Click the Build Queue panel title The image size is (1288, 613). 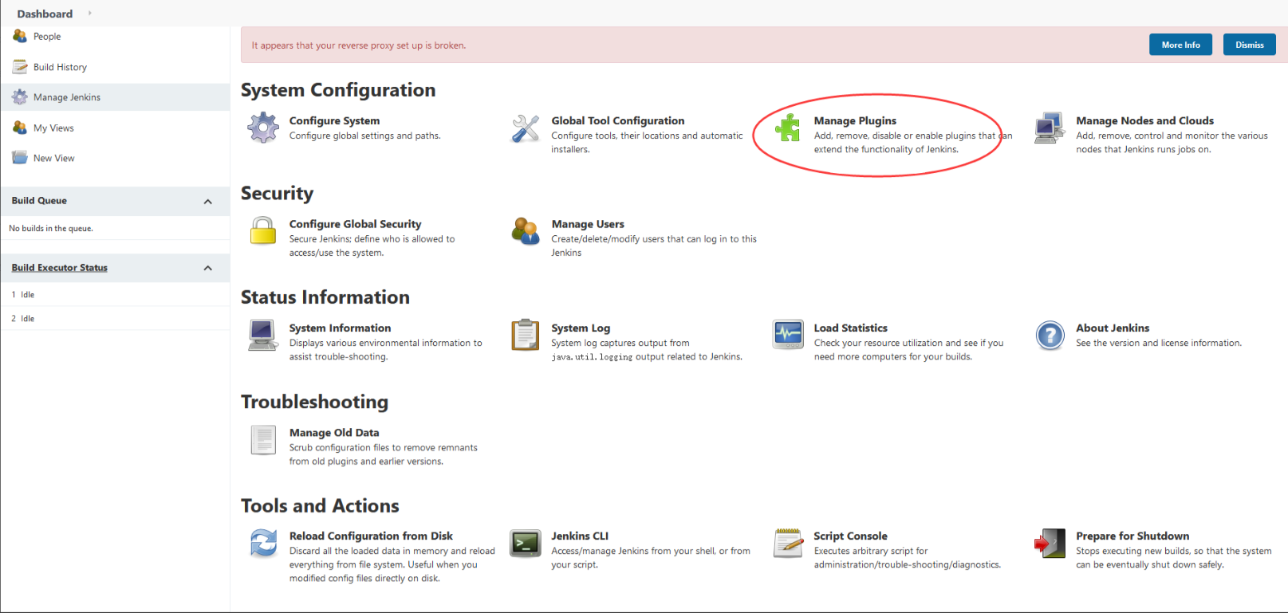[39, 201]
